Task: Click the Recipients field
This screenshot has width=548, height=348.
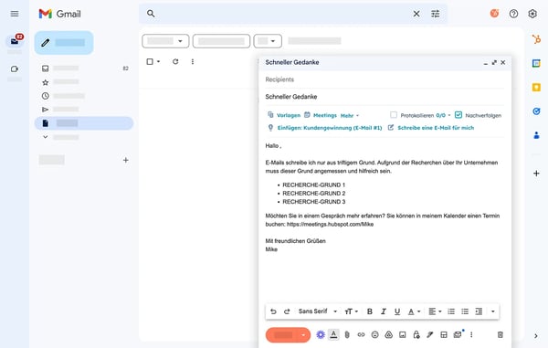Action: pyautogui.click(x=385, y=79)
